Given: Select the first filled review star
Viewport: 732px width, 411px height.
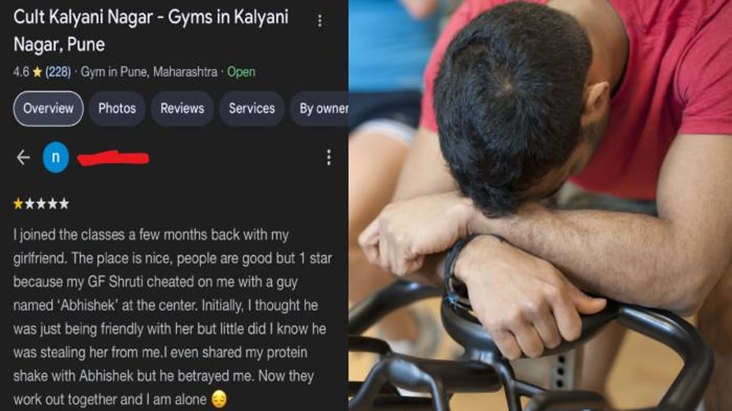Looking at the screenshot, I should 18,204.
